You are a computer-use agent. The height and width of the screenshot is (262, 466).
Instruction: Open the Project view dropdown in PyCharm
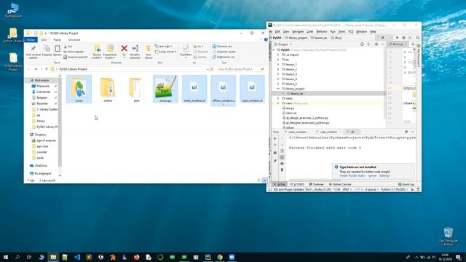(283, 44)
